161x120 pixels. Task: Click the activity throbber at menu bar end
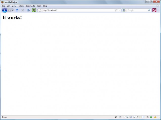[157, 6]
